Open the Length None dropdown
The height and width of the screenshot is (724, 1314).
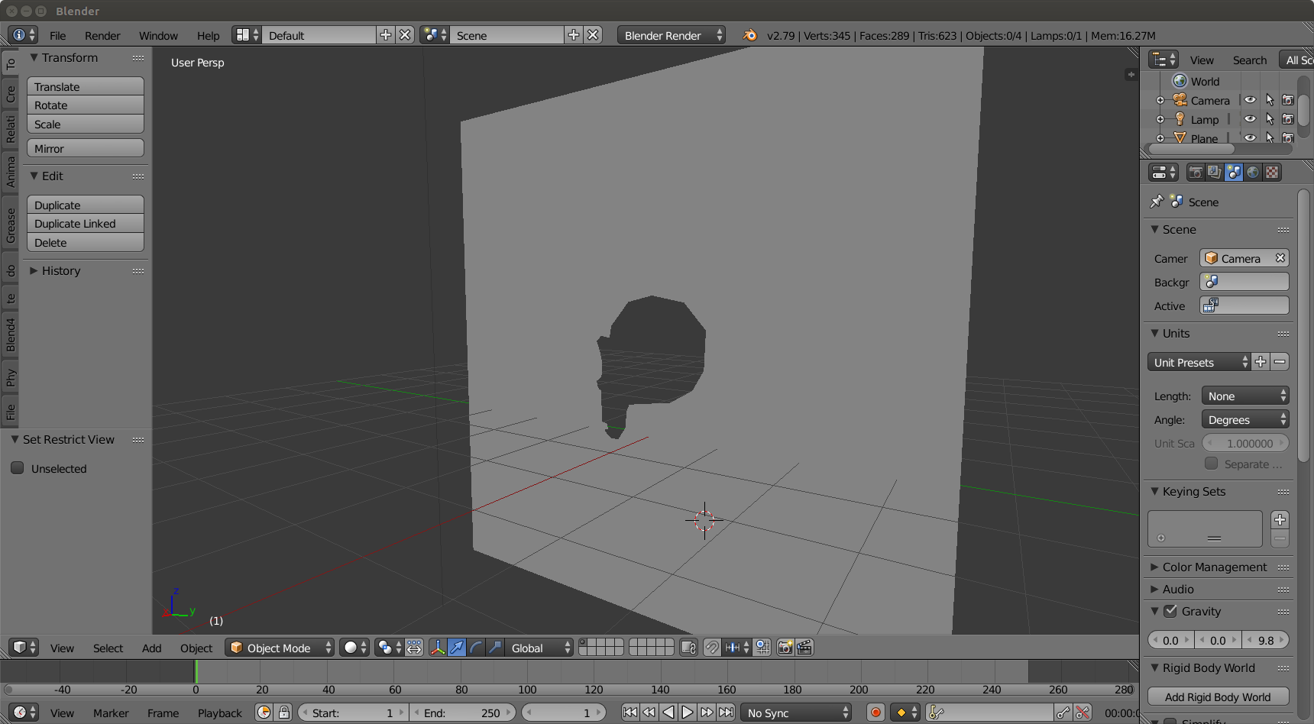(x=1245, y=396)
